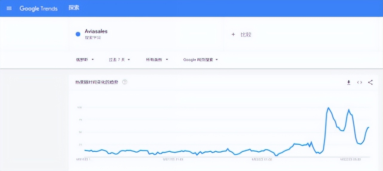The width and height of the screenshot is (383, 171).
Task: Click the 50 label on the y-axis
Action: (x=80, y=132)
